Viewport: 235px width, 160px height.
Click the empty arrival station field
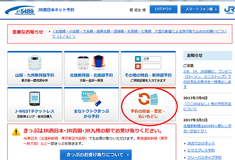click(152, 66)
